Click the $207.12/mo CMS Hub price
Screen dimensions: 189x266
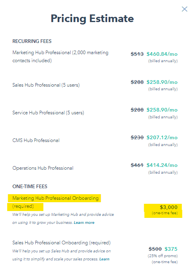pos(162,137)
